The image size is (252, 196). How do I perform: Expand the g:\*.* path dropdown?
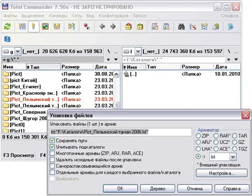(4, 60)
